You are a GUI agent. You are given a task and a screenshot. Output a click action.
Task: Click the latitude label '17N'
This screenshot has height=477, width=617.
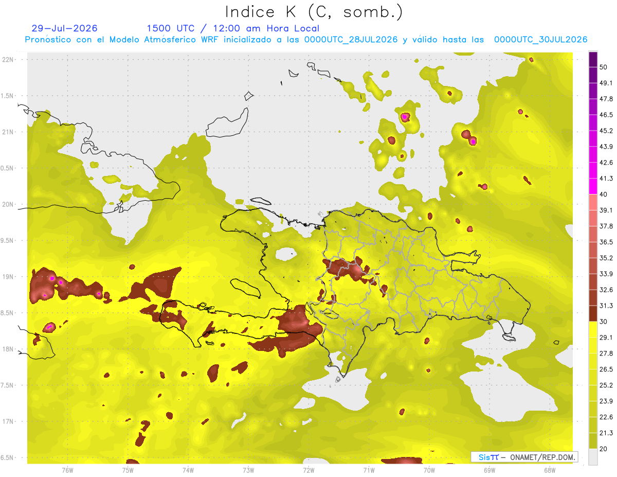[x=7, y=421]
